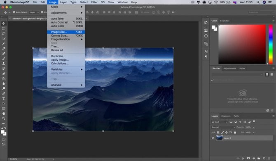Viewport: 276px width, 161px height.
Task: Add layer mask in Layers panel
Action: click(248, 159)
